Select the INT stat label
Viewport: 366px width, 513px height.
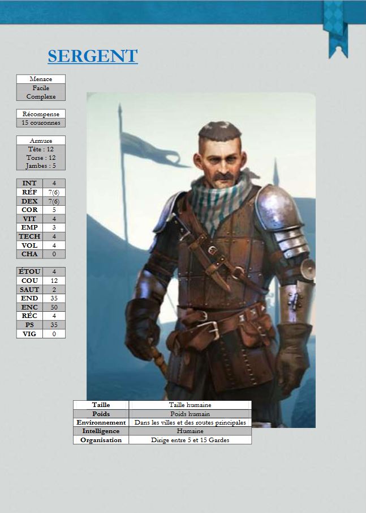coord(29,183)
